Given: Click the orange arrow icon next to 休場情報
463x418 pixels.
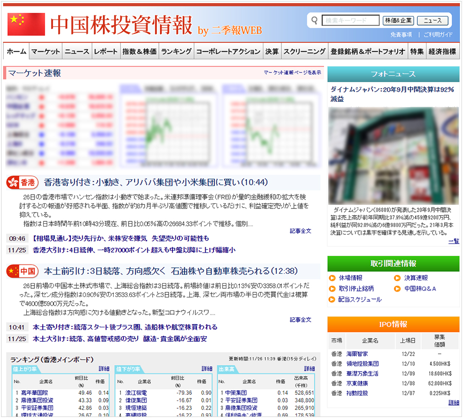Looking at the screenshot, I should coord(332,278).
